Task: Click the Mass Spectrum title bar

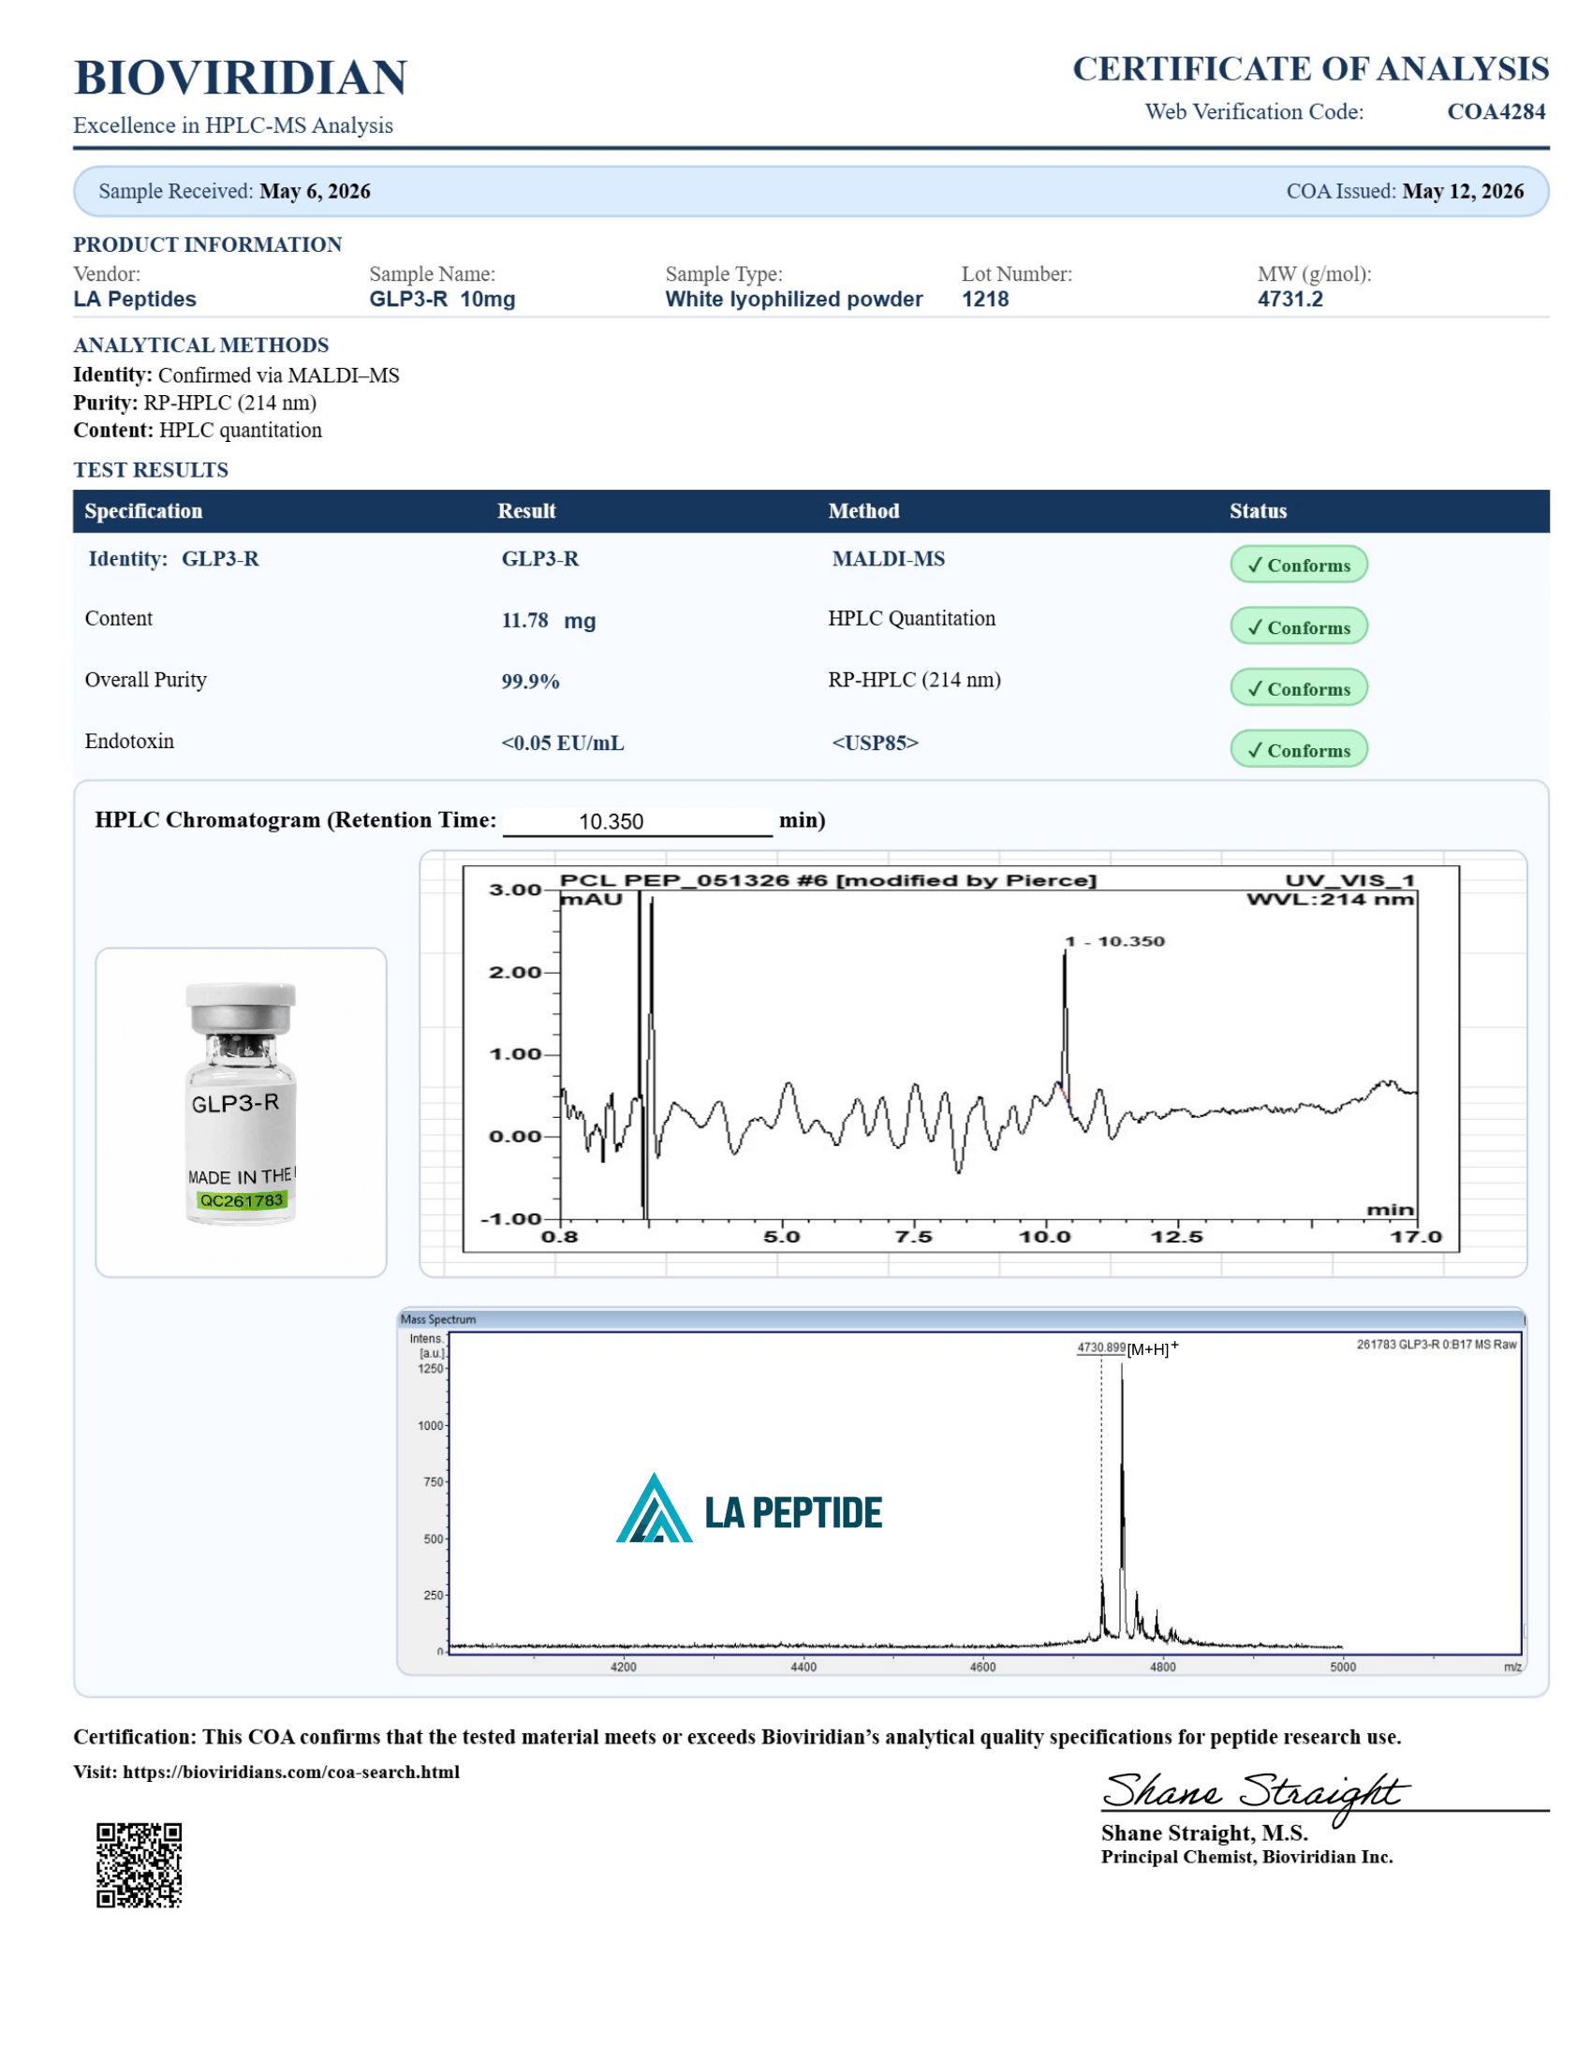Action: click(960, 1318)
